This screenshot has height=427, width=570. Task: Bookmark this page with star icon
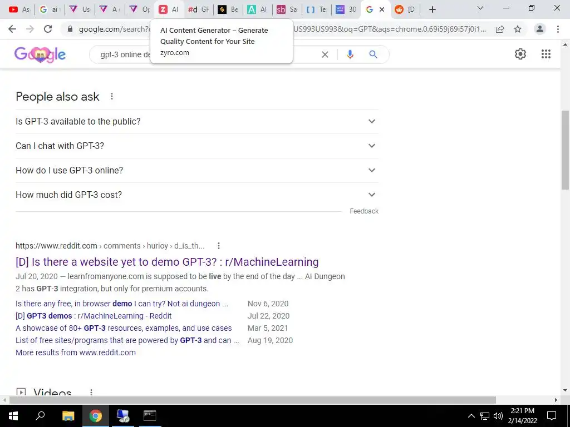(x=518, y=29)
